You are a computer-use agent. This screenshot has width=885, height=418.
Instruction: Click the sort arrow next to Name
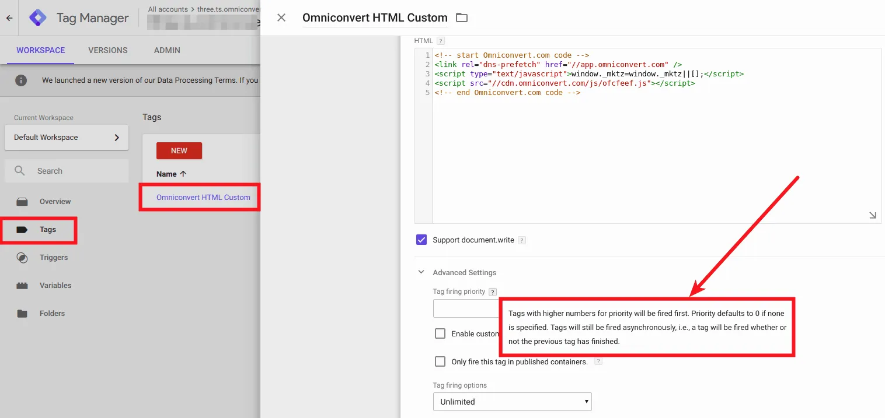(183, 174)
